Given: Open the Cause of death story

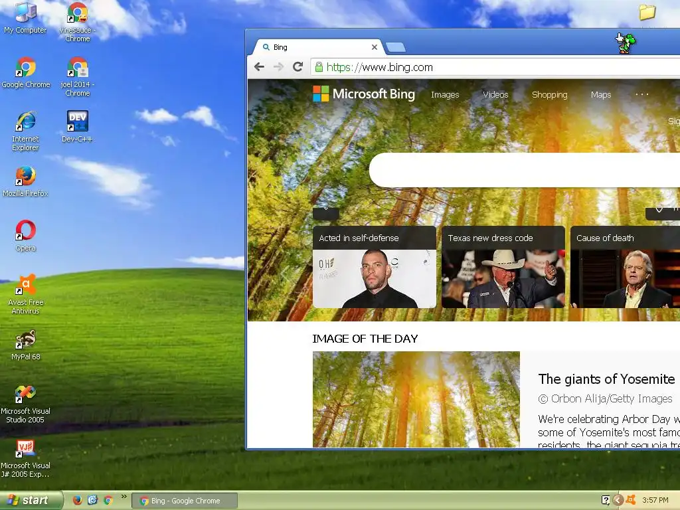Looking at the screenshot, I should tap(625, 267).
